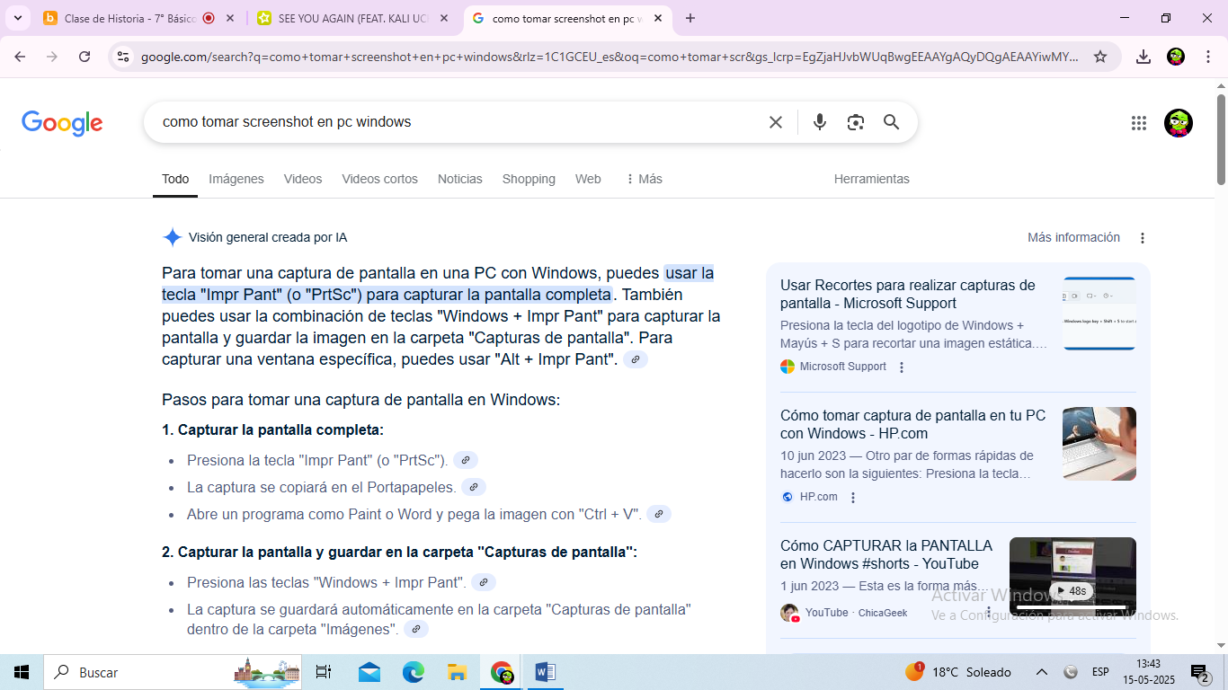Play the 48s YouTube video thumbnail

[1072, 577]
